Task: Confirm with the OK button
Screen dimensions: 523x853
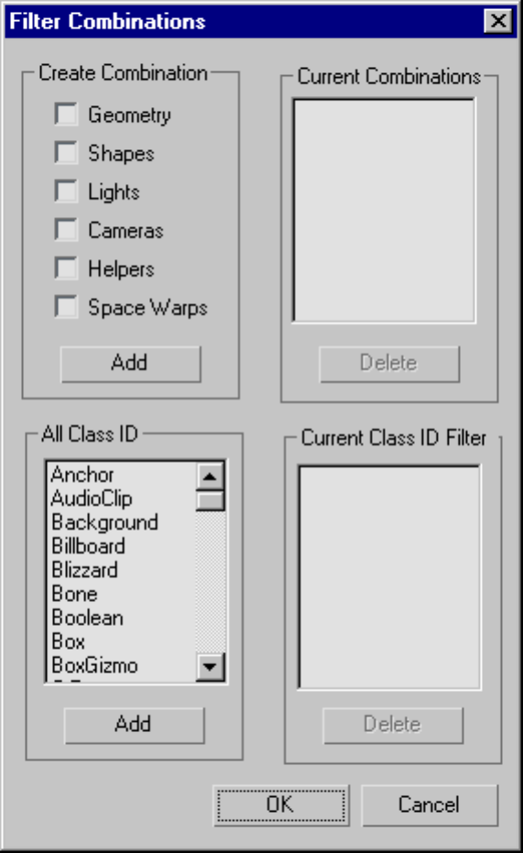Action: point(281,805)
